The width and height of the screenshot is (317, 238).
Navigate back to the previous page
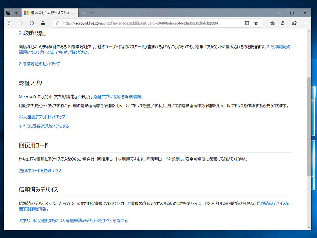pos(9,23)
